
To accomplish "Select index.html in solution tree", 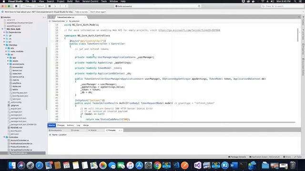I will pyautogui.click(x=17, y=74).
